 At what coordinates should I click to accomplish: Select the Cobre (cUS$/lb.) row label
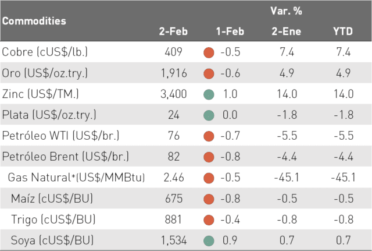pyautogui.click(x=45, y=52)
